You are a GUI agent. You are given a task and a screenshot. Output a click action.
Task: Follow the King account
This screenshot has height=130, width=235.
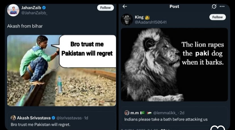tap(217, 17)
